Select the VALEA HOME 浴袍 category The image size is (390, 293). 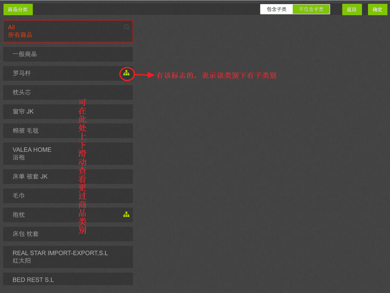[x=68, y=154]
